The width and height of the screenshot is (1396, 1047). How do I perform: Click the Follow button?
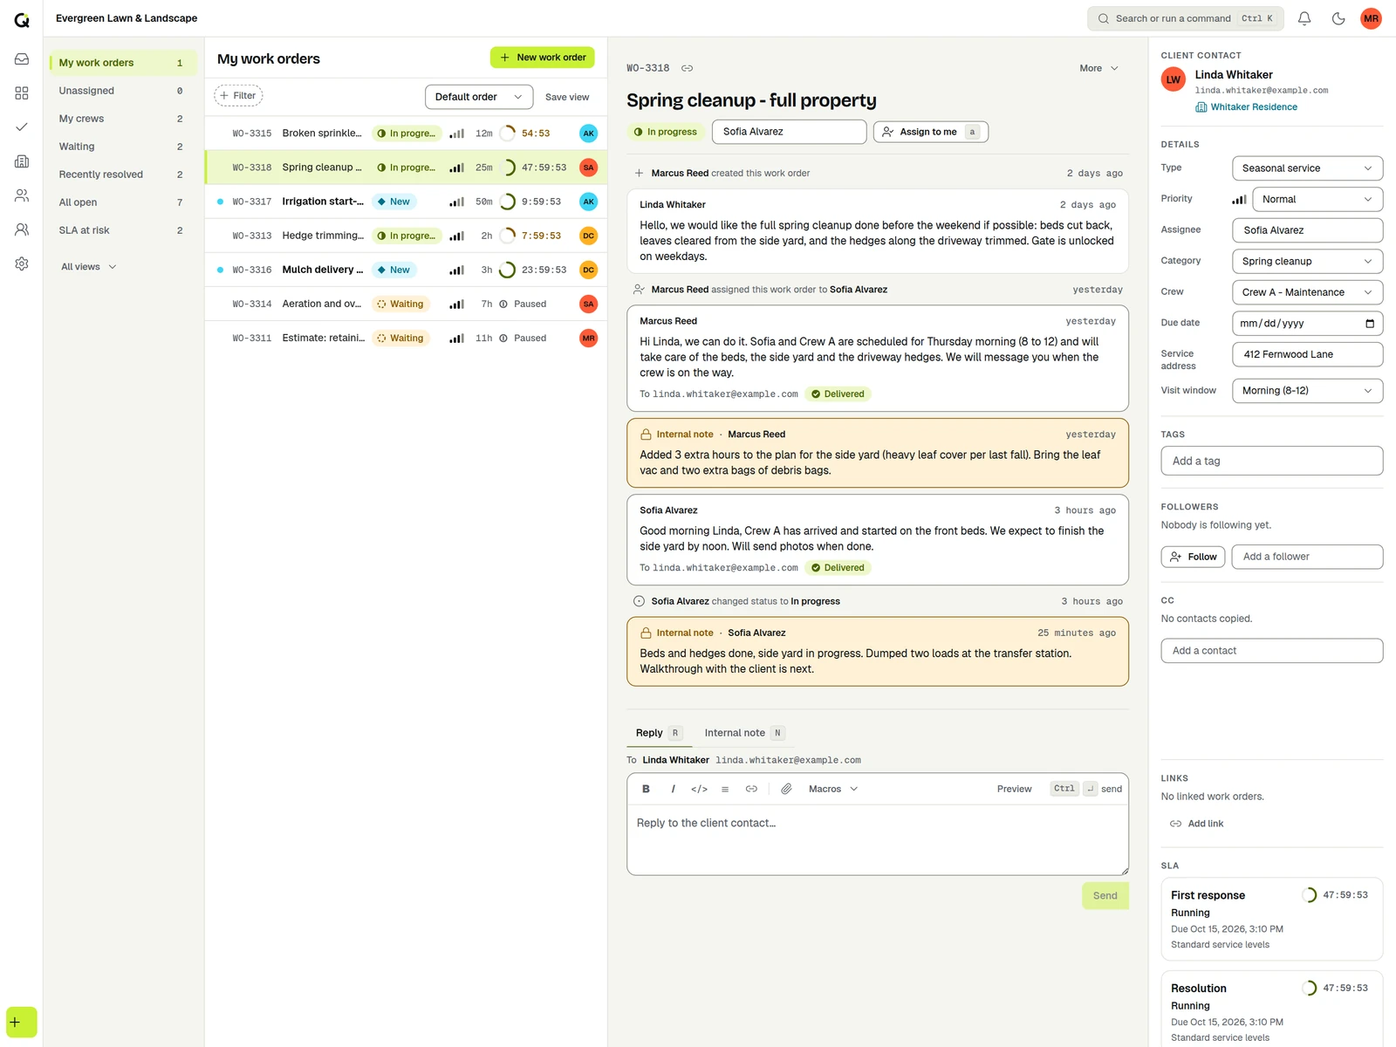(x=1193, y=557)
